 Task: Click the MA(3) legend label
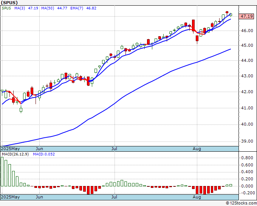click(20, 8)
